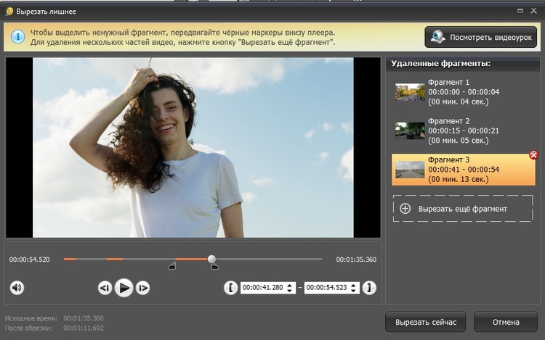Click the info icon in yellow banner
This screenshot has height=340, width=545.
click(x=17, y=37)
